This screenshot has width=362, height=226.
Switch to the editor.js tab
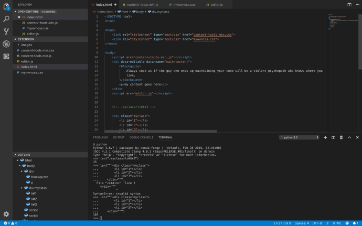[217, 5]
